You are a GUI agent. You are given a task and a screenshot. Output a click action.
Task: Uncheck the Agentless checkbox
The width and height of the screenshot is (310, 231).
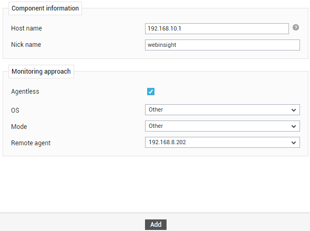click(151, 92)
